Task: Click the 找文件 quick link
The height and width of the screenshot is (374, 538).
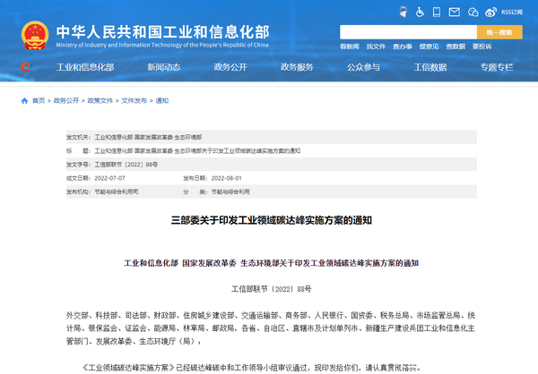Action: tap(376, 47)
